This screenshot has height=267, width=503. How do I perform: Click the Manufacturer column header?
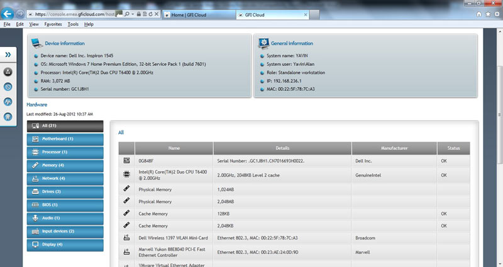(x=394, y=148)
